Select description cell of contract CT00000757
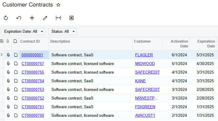 [x=91, y=63]
